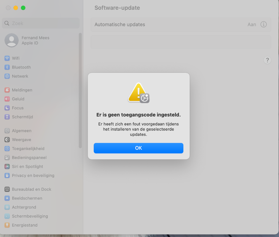
Task: Click the OK button in the dialog
Action: coord(138,148)
